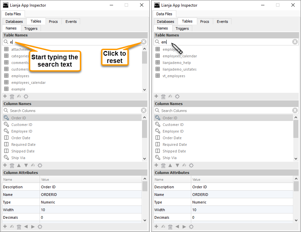Click the gear icon under left Column Names list
The height and width of the screenshot is (232, 301).
click(x=40, y=165)
